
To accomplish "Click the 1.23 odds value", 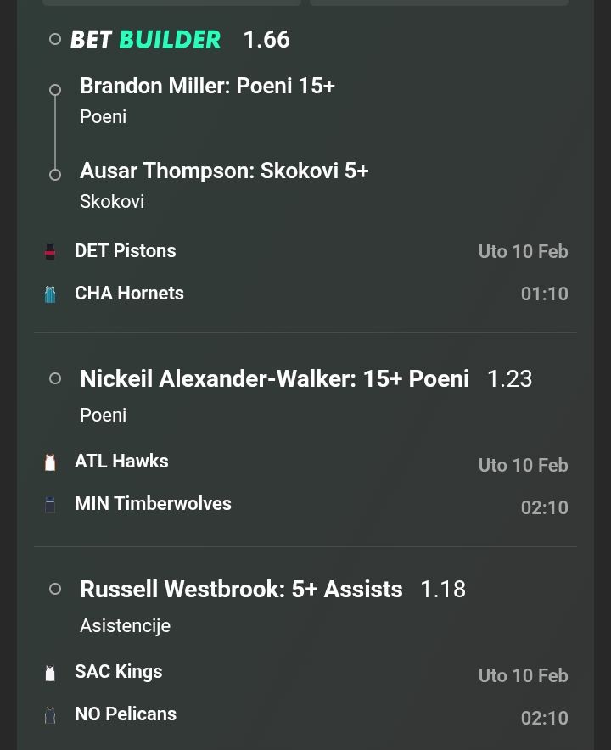I will (x=509, y=378).
